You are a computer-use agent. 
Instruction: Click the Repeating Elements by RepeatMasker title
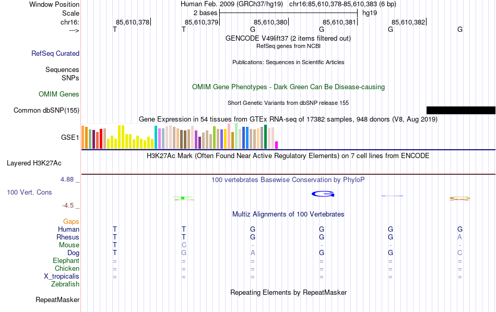tap(288, 292)
